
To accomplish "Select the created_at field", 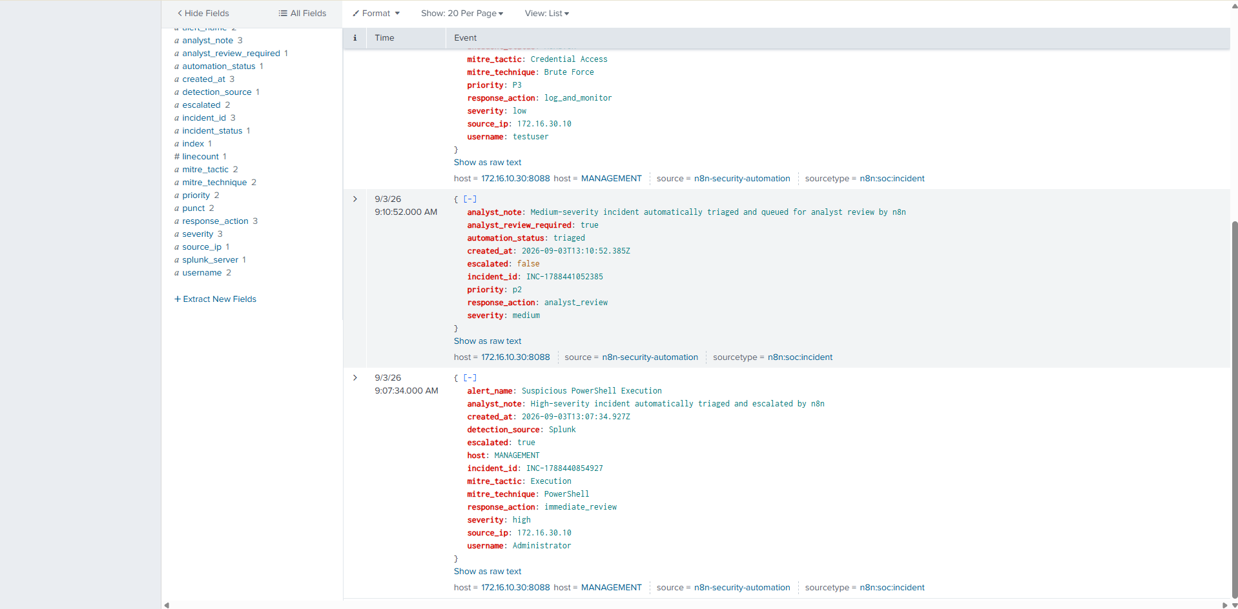I will [x=203, y=79].
